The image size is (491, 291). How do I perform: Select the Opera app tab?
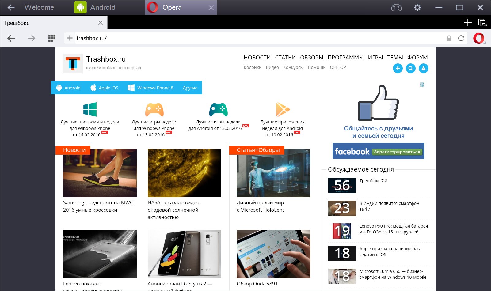coord(181,7)
